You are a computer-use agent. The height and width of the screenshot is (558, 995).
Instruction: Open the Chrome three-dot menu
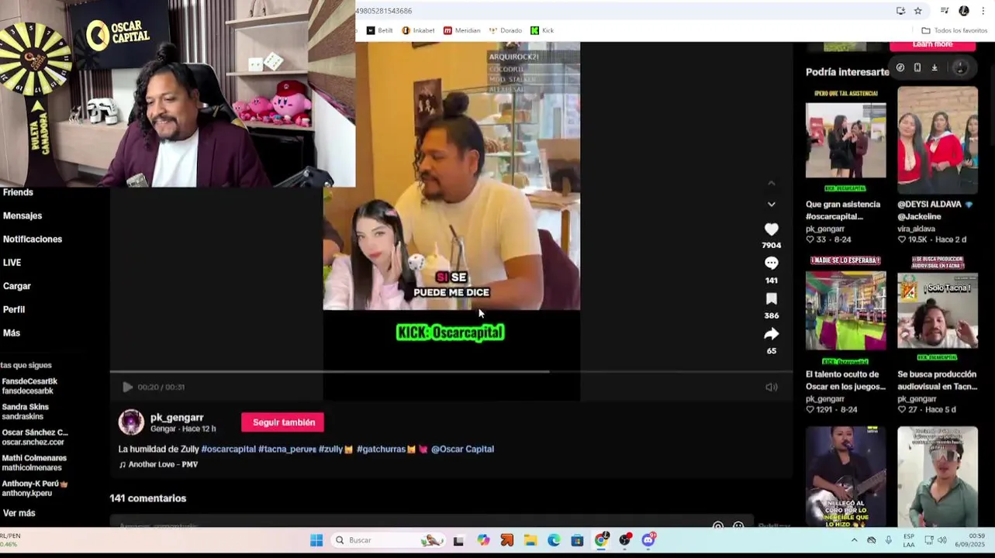pos(983,11)
